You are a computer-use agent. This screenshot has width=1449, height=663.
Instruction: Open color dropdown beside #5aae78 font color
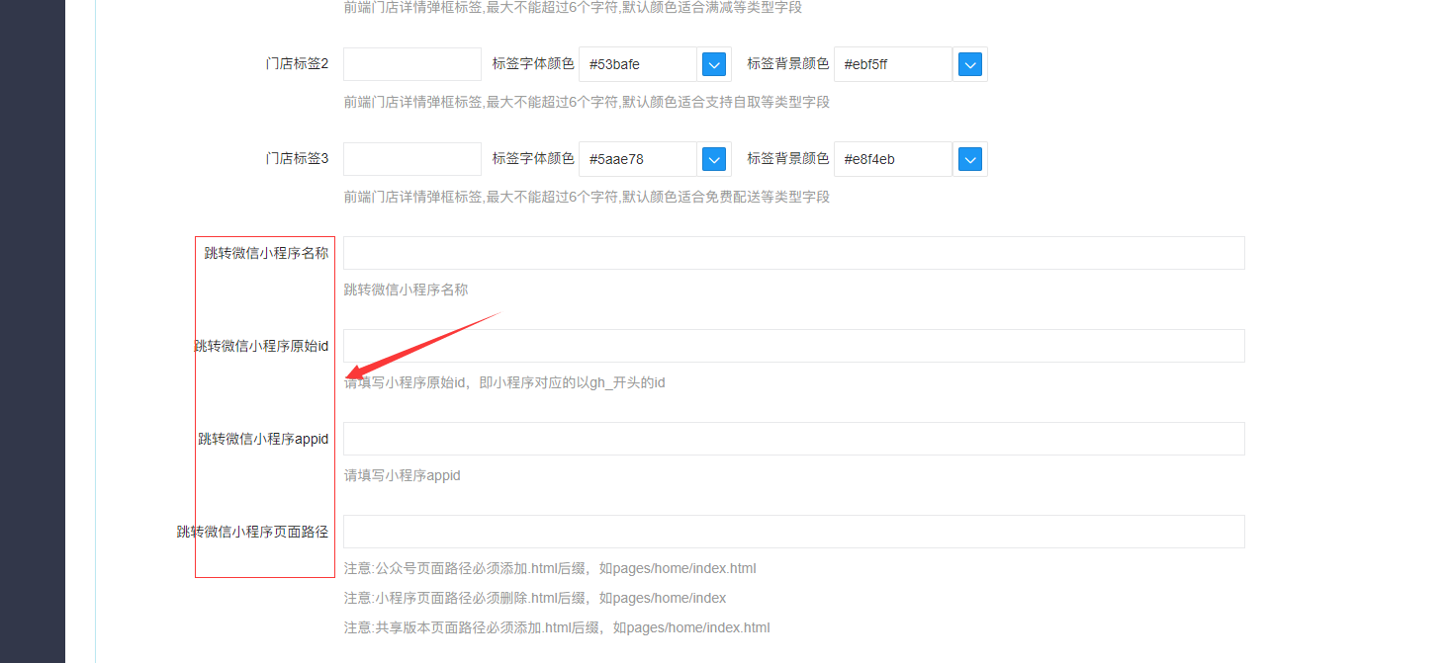click(714, 159)
